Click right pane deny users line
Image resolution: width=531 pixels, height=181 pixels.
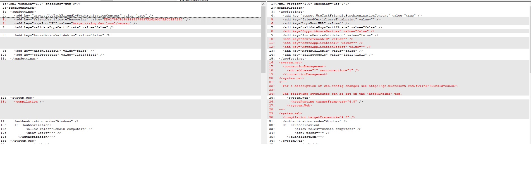click(312, 133)
